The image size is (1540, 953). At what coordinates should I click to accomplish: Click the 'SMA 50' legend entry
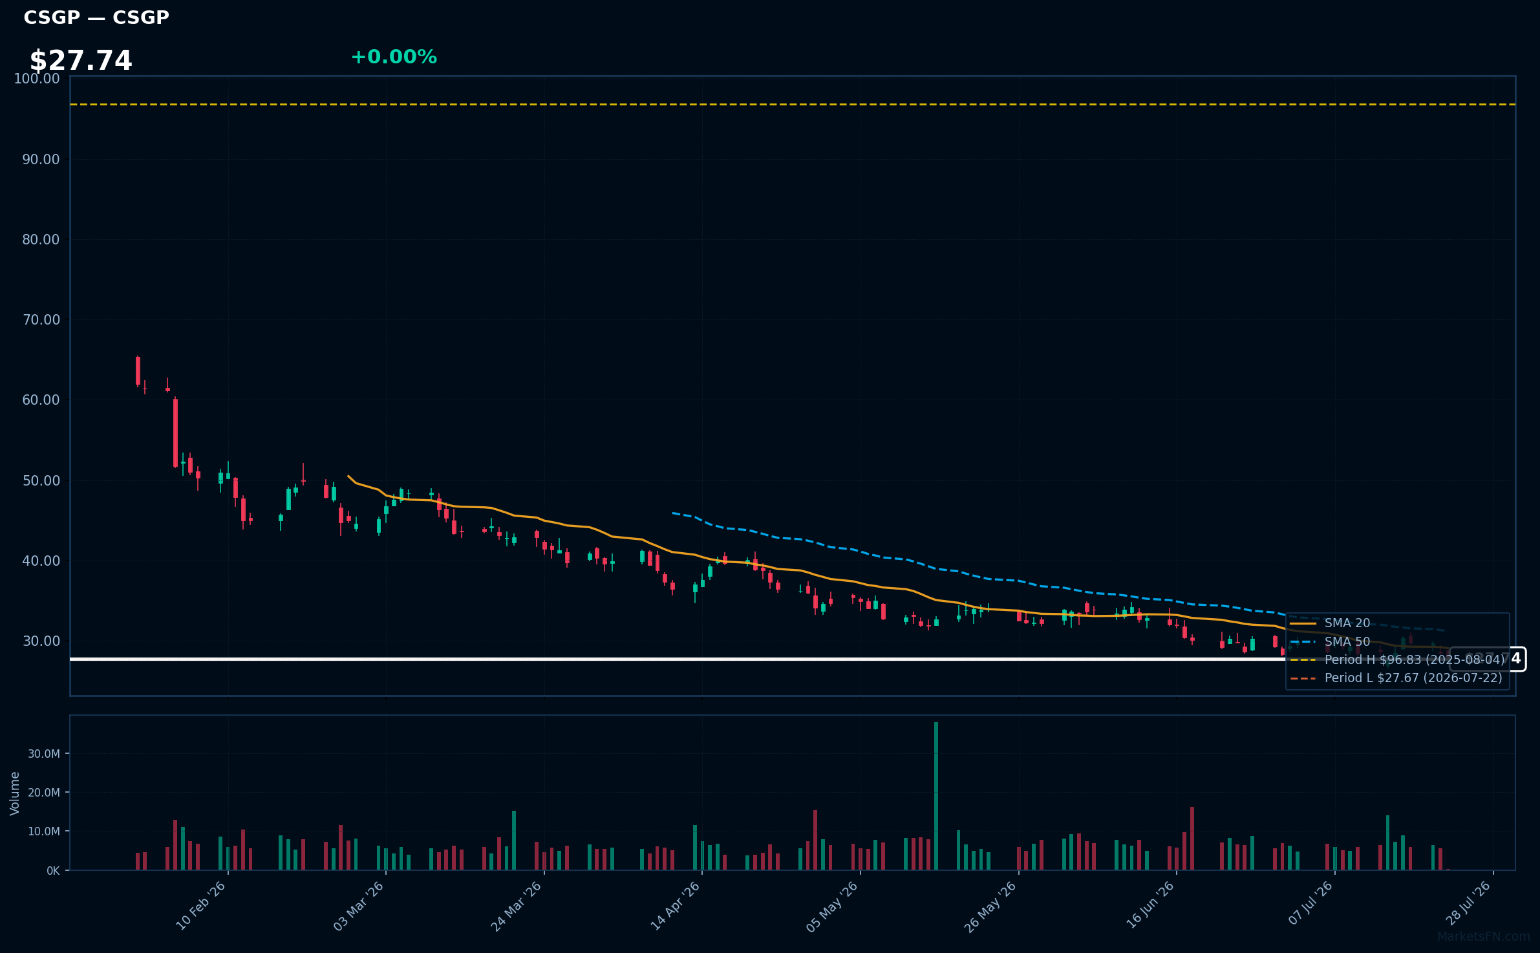pos(1347,642)
